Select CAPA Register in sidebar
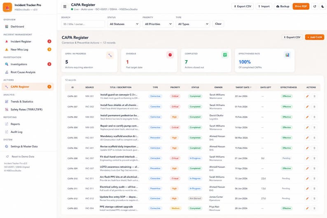 [28, 87]
